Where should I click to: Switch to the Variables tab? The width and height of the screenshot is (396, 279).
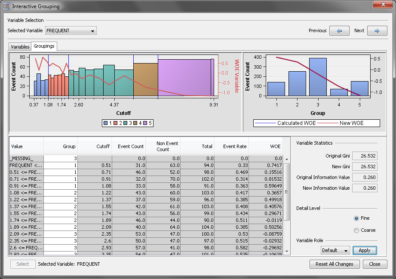[20, 46]
